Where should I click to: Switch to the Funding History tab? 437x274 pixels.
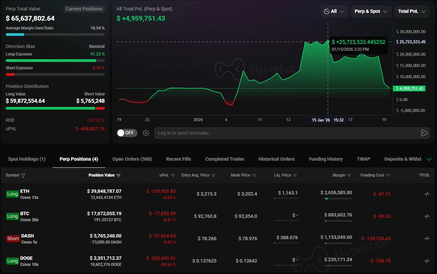[326, 159]
